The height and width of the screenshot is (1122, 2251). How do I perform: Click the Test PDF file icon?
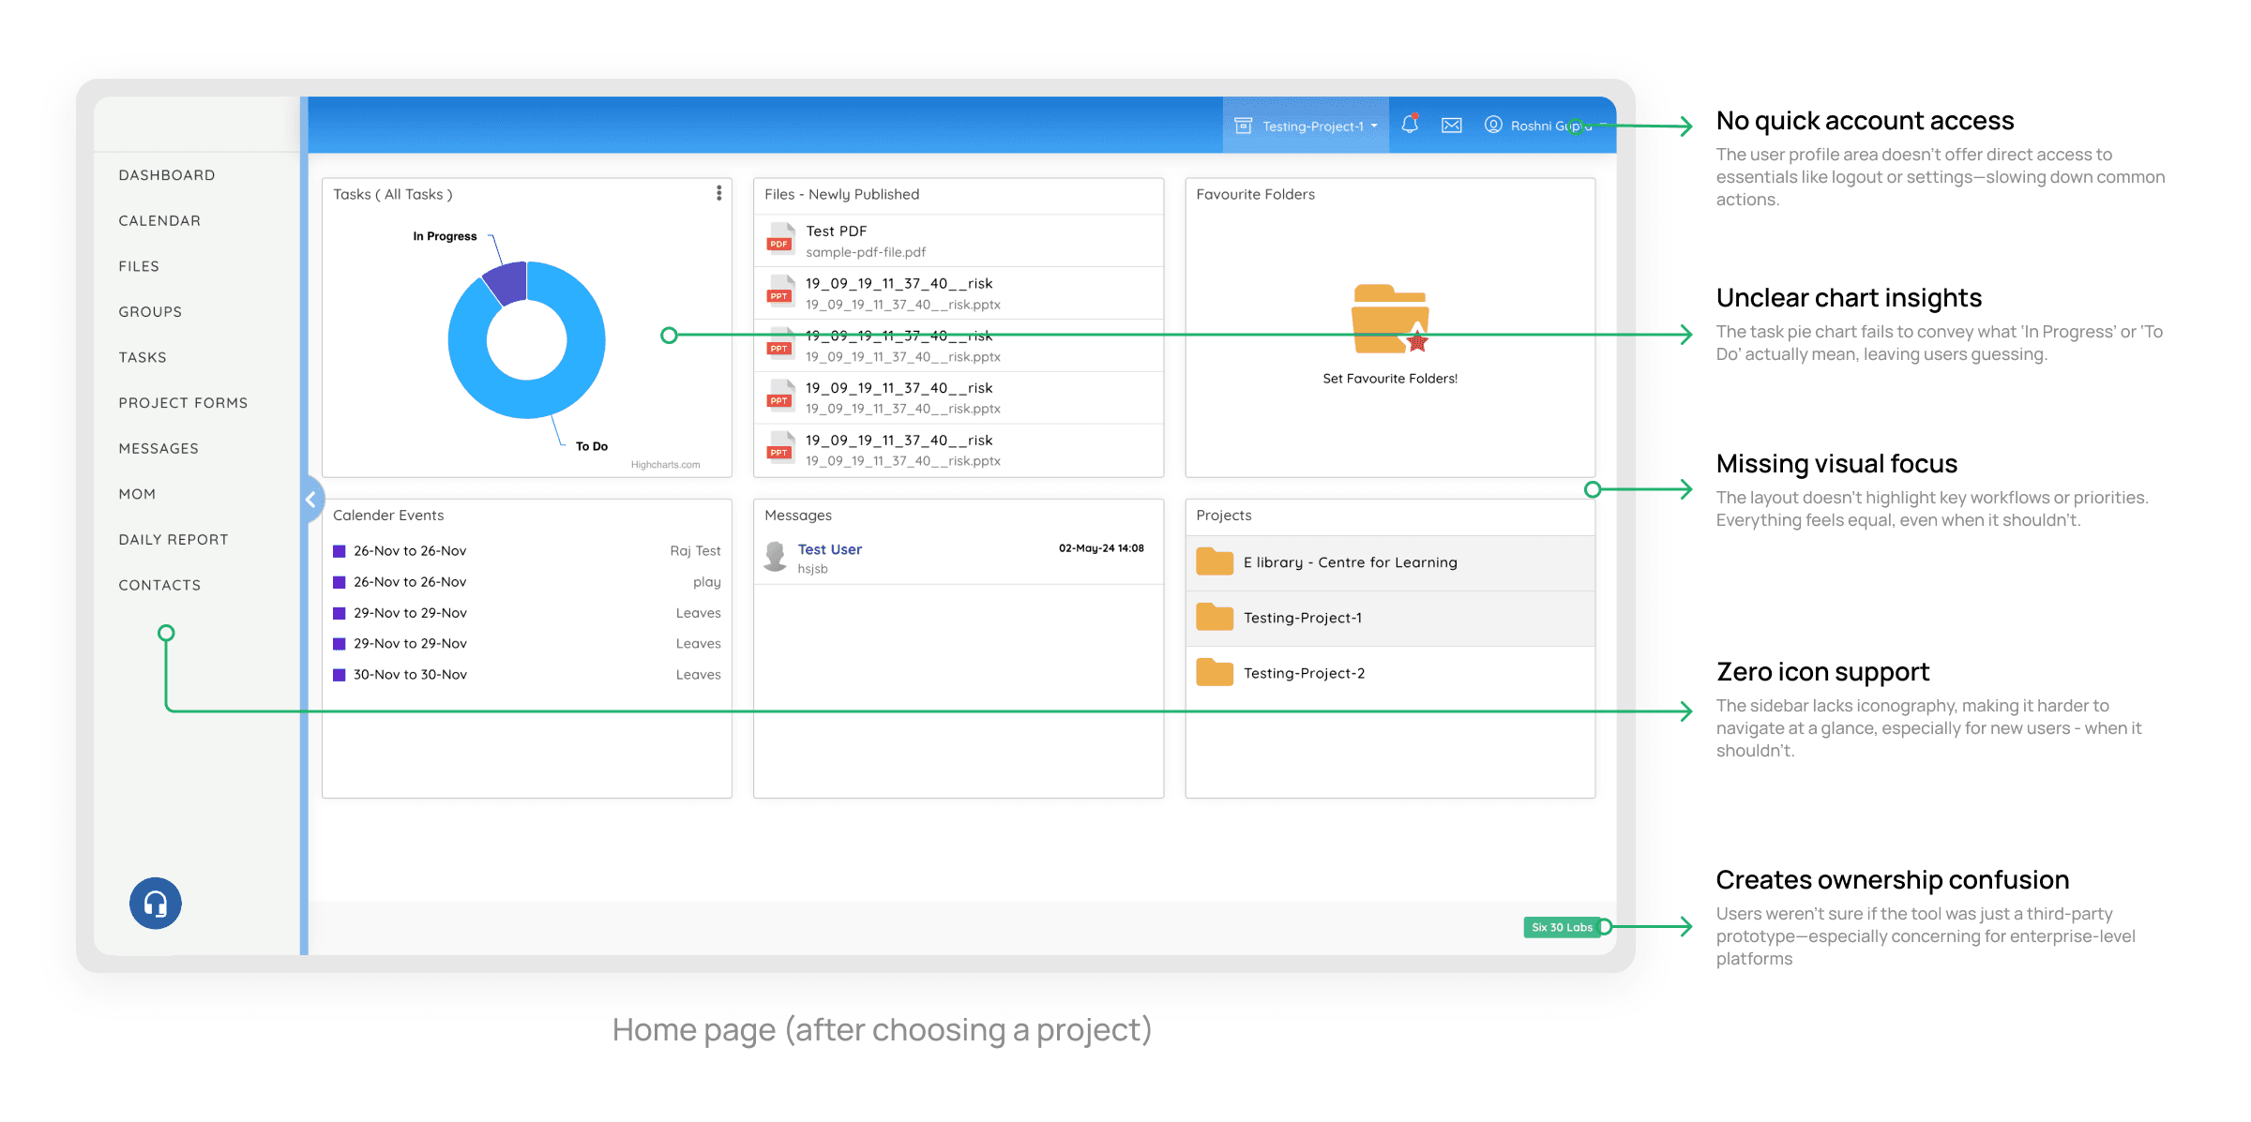(780, 240)
